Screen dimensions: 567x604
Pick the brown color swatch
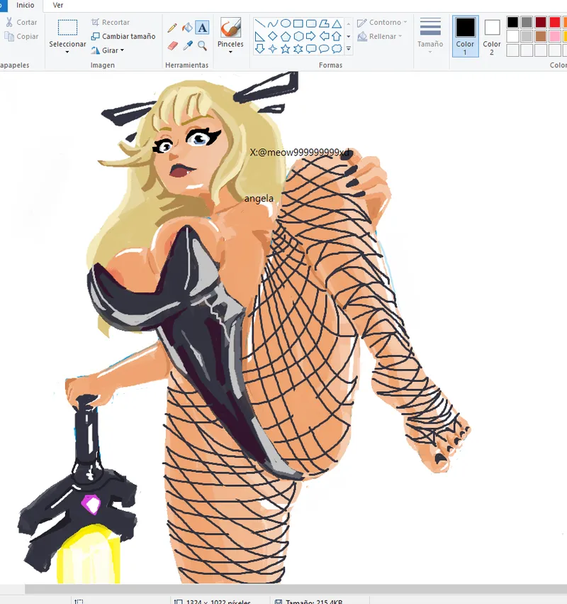pos(541,36)
